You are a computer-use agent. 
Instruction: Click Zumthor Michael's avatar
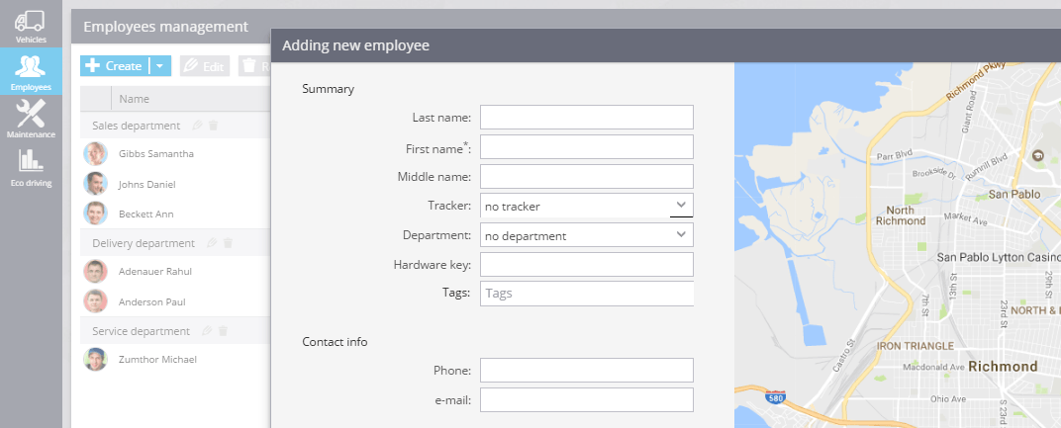tap(95, 359)
